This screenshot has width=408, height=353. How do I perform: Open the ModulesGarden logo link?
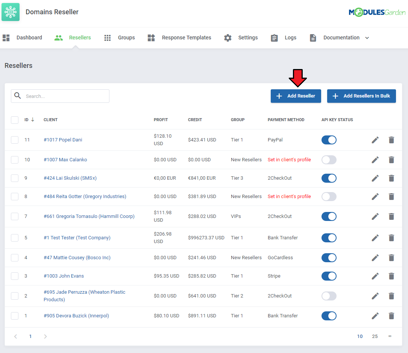[377, 12]
